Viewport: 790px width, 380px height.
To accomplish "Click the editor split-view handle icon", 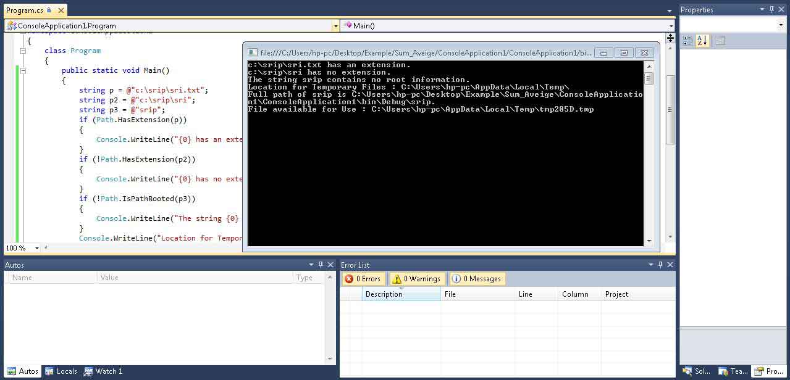I will (670, 38).
